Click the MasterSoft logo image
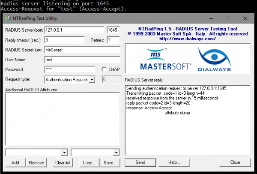The image size is (257, 174). [165, 59]
